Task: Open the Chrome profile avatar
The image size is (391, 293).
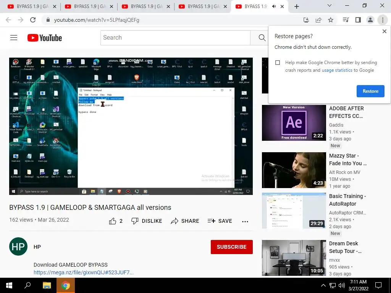Action: 370,20
